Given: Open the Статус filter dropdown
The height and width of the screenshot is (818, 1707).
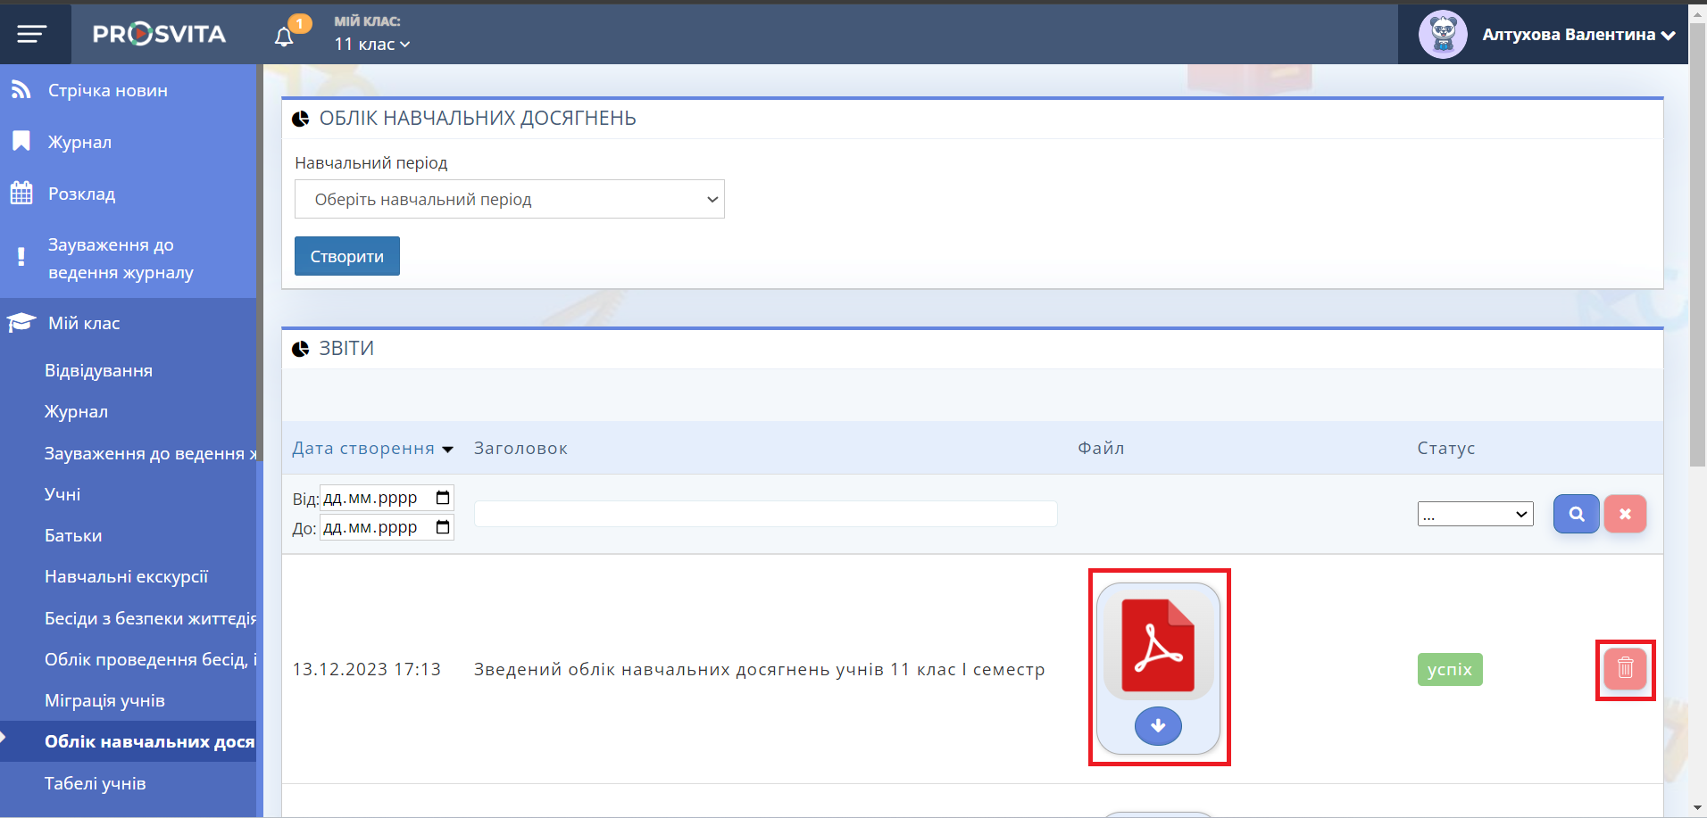Looking at the screenshot, I should click(1475, 515).
